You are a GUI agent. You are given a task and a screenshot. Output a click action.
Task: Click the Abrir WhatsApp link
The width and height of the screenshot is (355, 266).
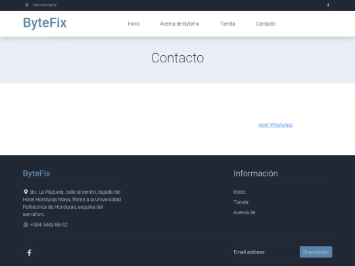pos(275,125)
